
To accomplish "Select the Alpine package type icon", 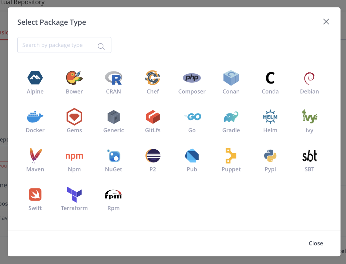I will pos(35,78).
